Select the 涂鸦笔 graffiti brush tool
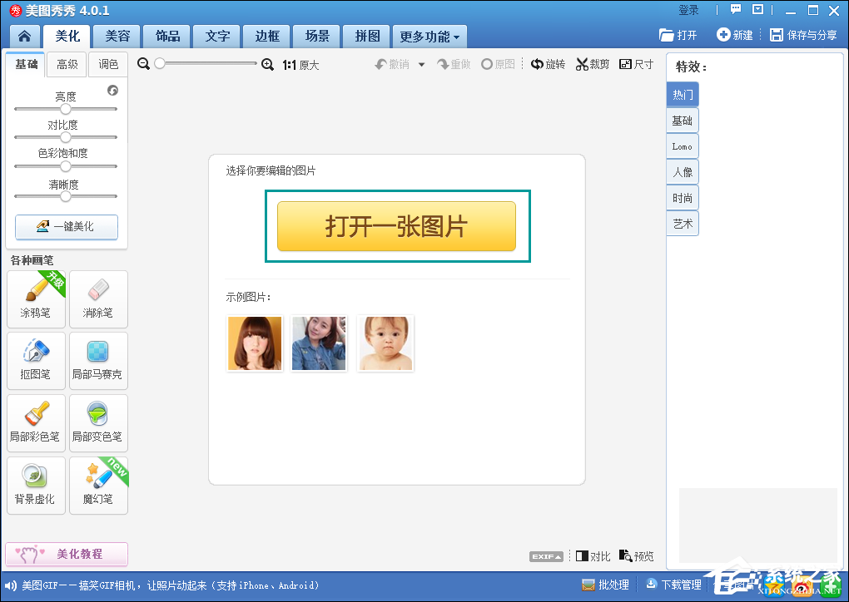 coord(36,299)
